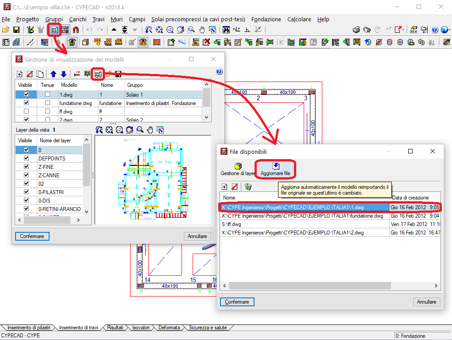Select the pan hand tool in the main toolbar
Screen dimensions: 452x340
[202, 30]
